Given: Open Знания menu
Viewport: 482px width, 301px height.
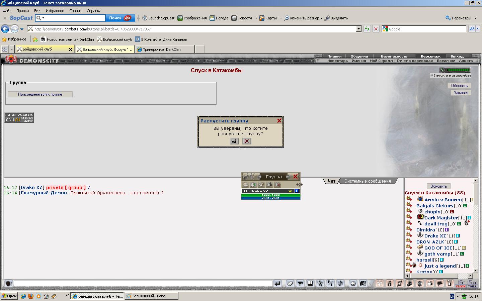Looking at the screenshot, I should click(x=335, y=56).
